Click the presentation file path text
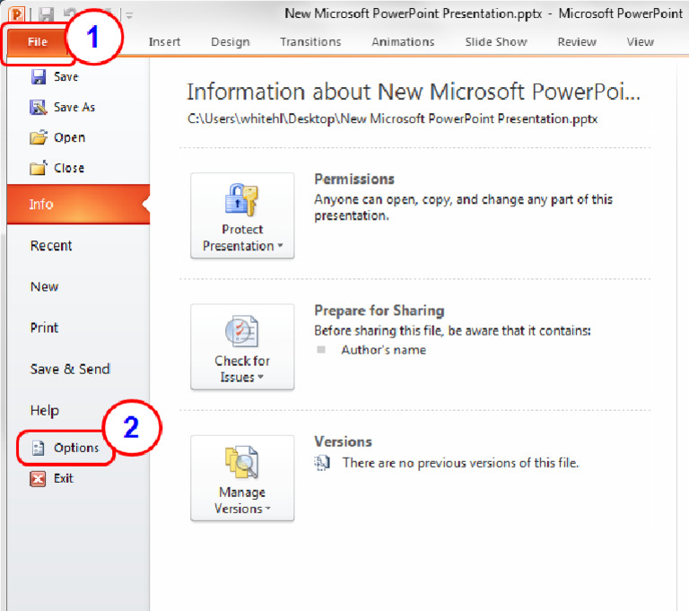Viewport: 689px width, 611px height. coord(392,118)
